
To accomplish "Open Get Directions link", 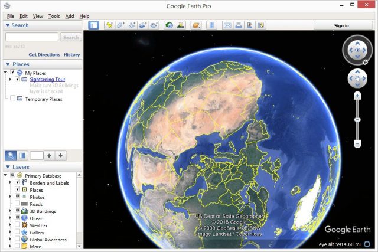I will (44, 55).
